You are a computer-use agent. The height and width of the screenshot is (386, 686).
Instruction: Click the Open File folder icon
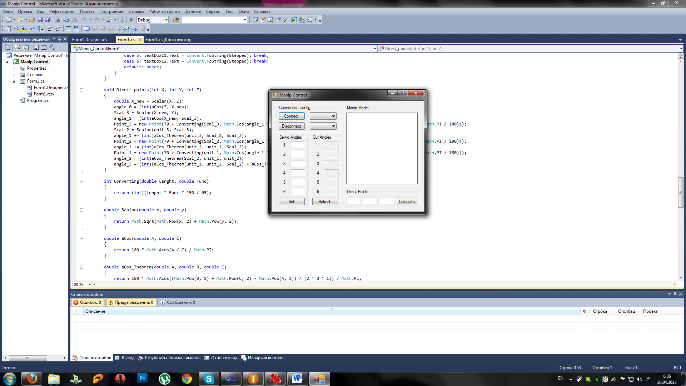point(32,20)
